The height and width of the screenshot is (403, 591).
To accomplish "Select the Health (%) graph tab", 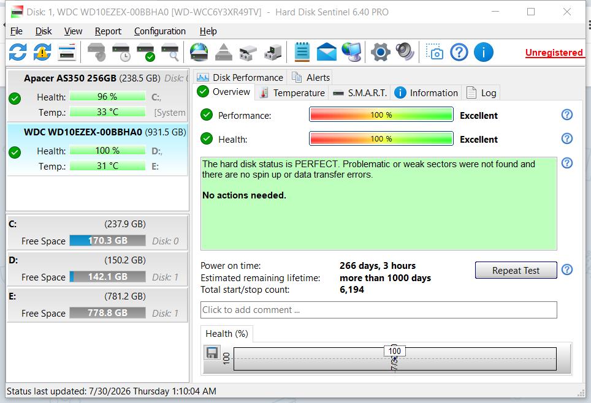I will coord(226,334).
